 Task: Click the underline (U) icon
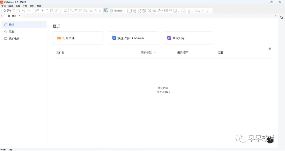[x=100, y=11]
